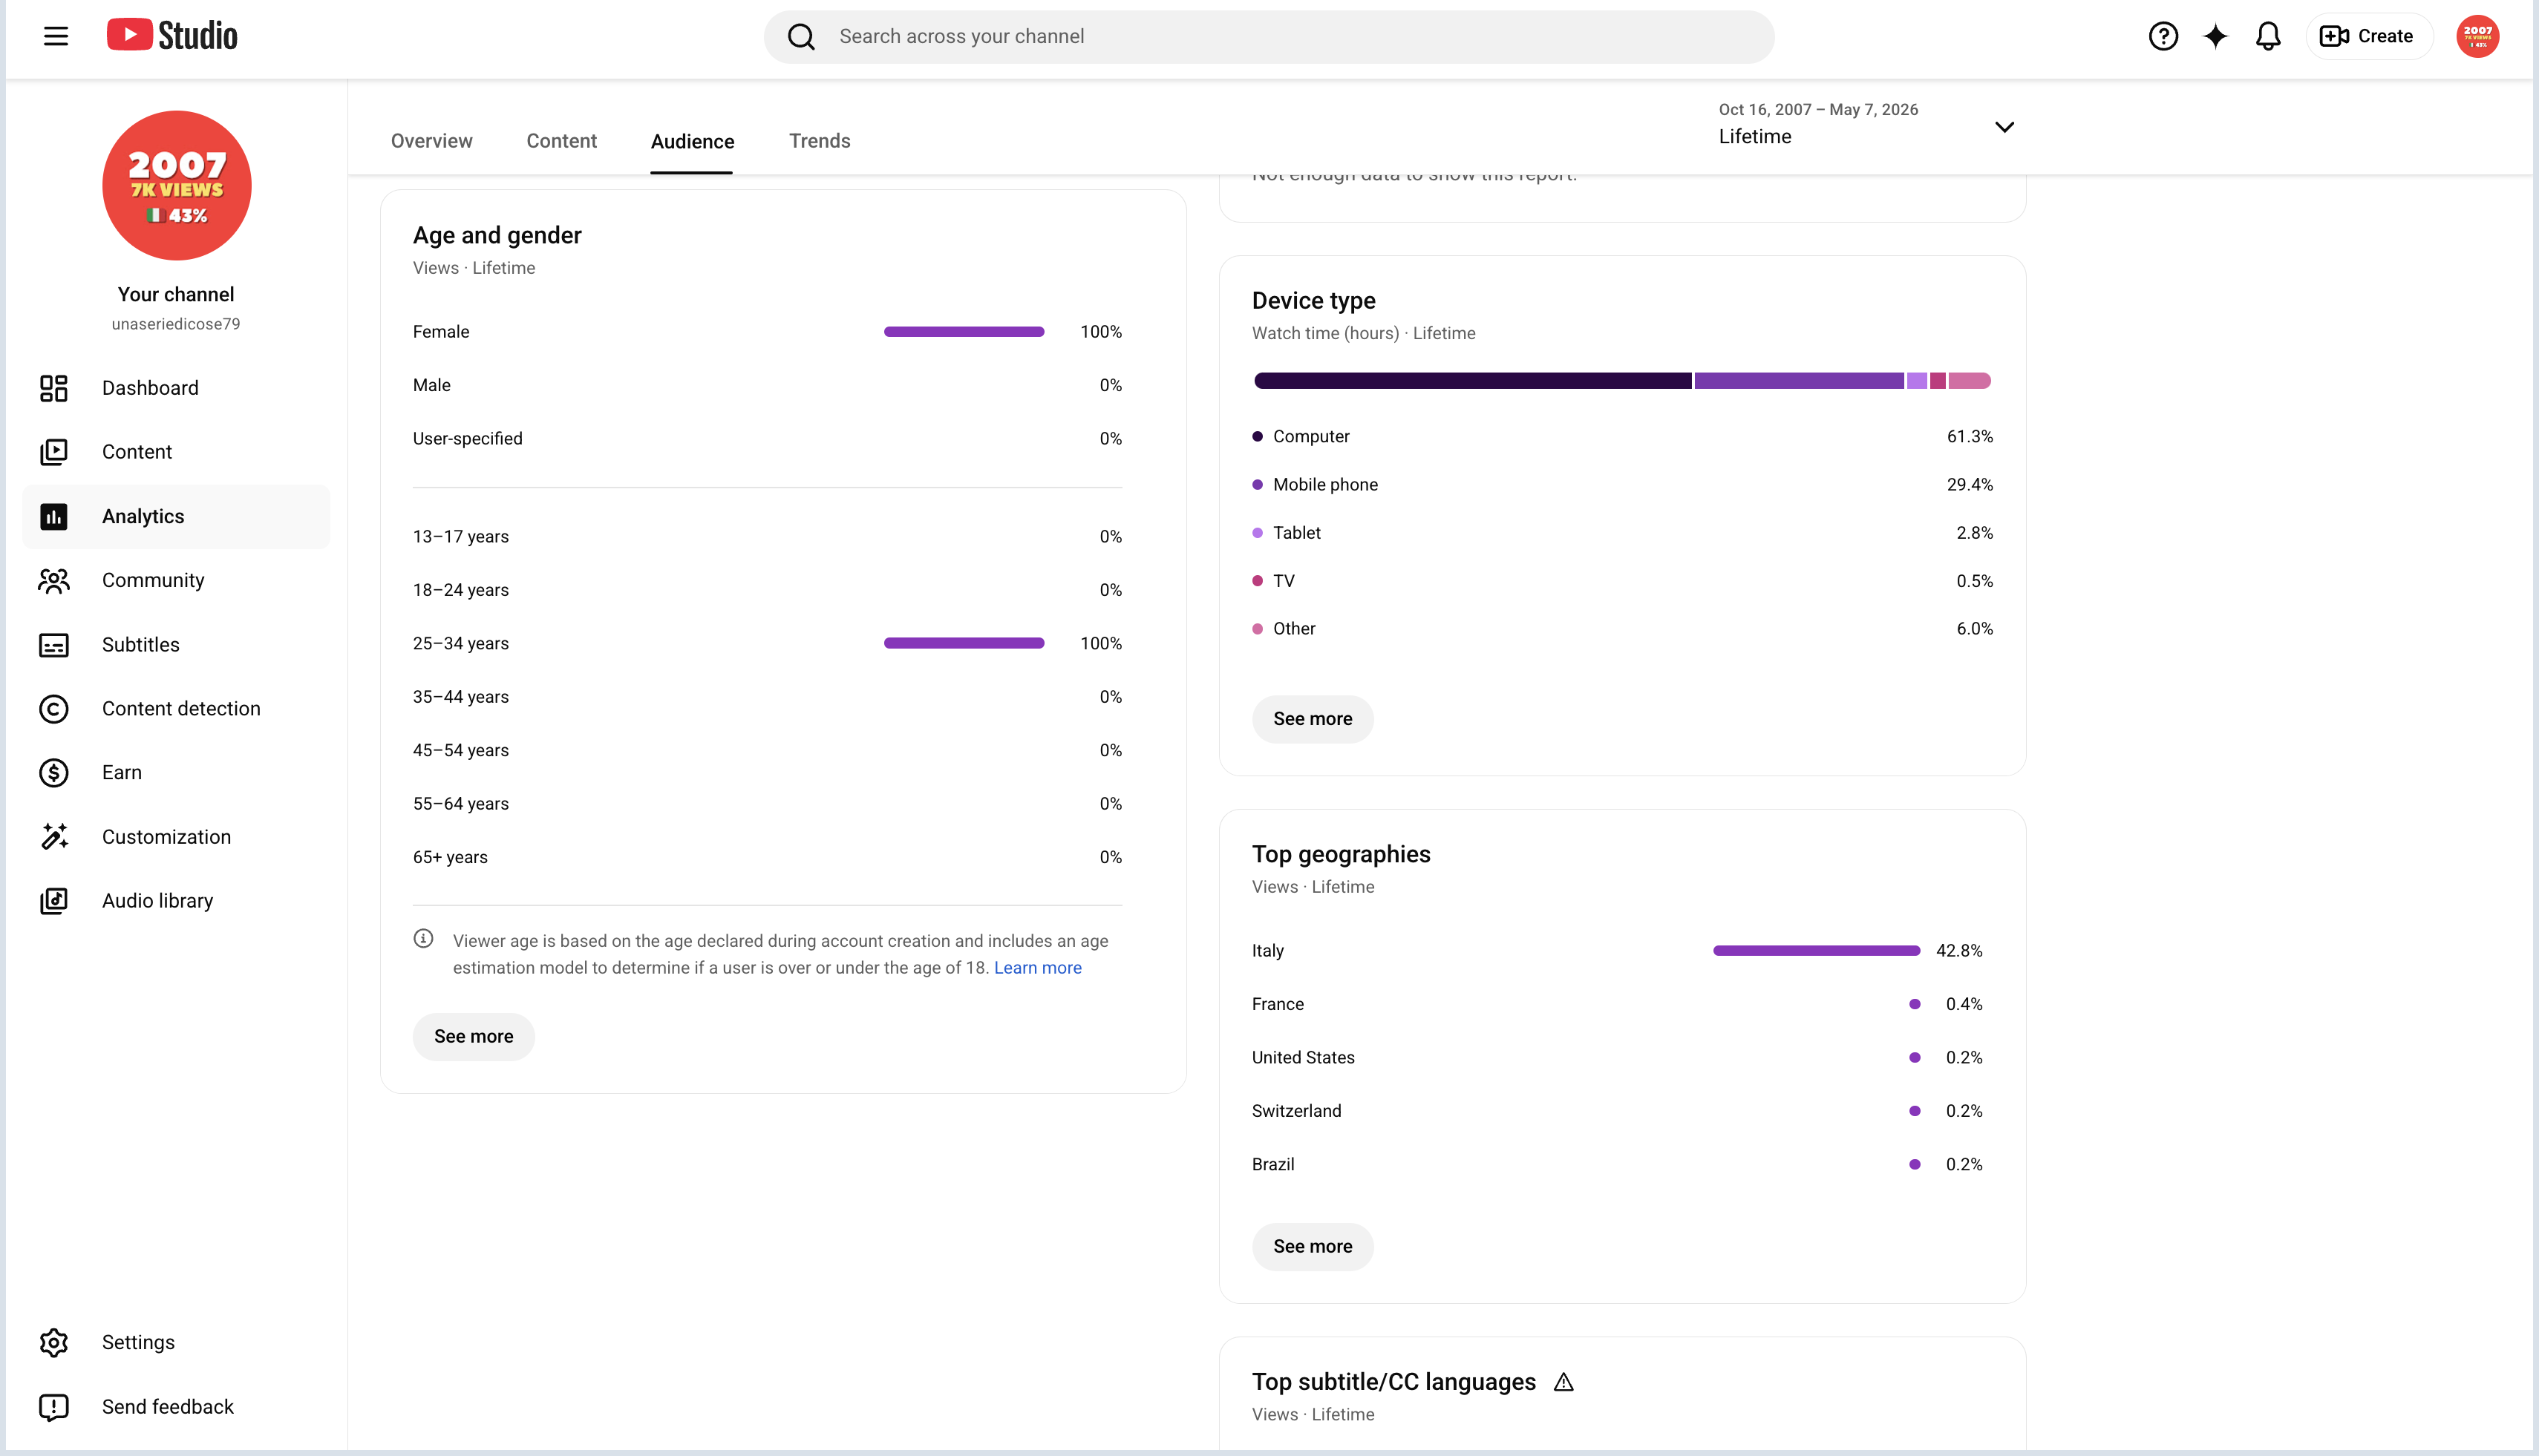Click See more under Top geographies

1313,1247
